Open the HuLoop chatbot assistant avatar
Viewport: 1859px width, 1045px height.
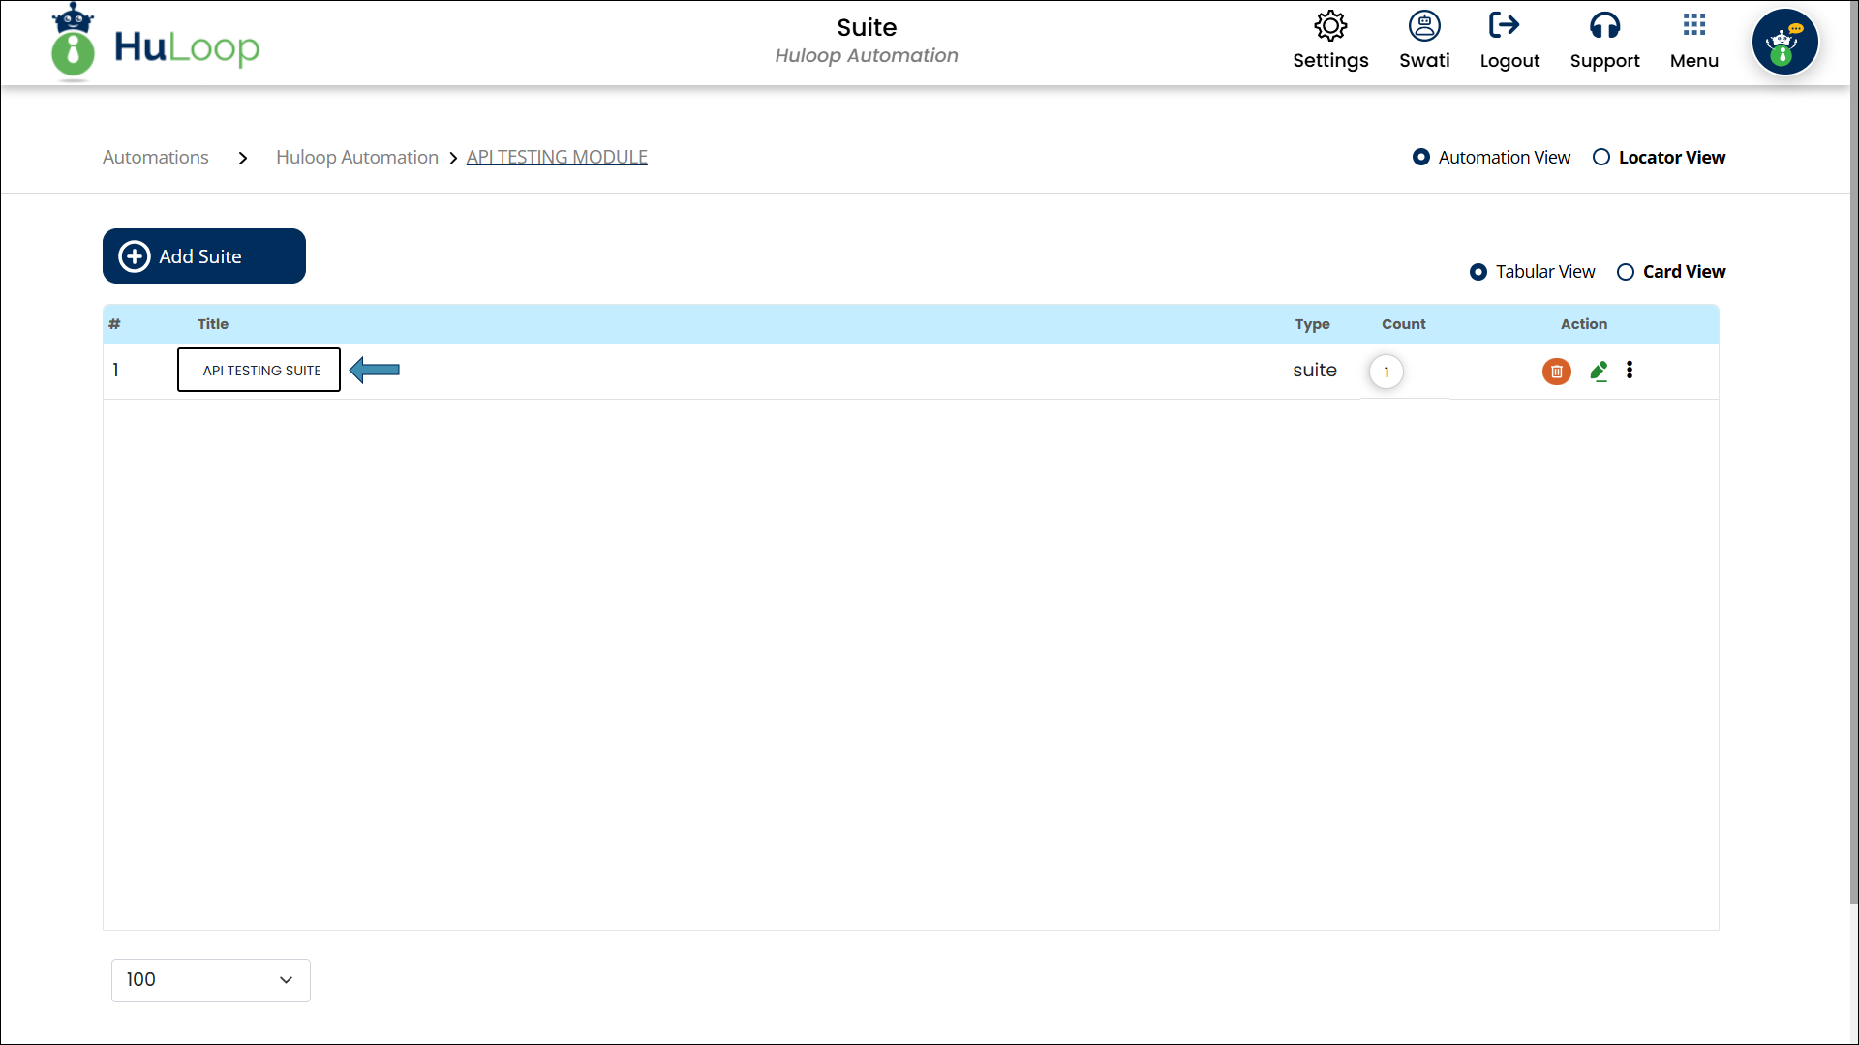tap(1784, 42)
